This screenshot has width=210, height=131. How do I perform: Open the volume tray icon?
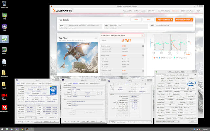(200, 129)
